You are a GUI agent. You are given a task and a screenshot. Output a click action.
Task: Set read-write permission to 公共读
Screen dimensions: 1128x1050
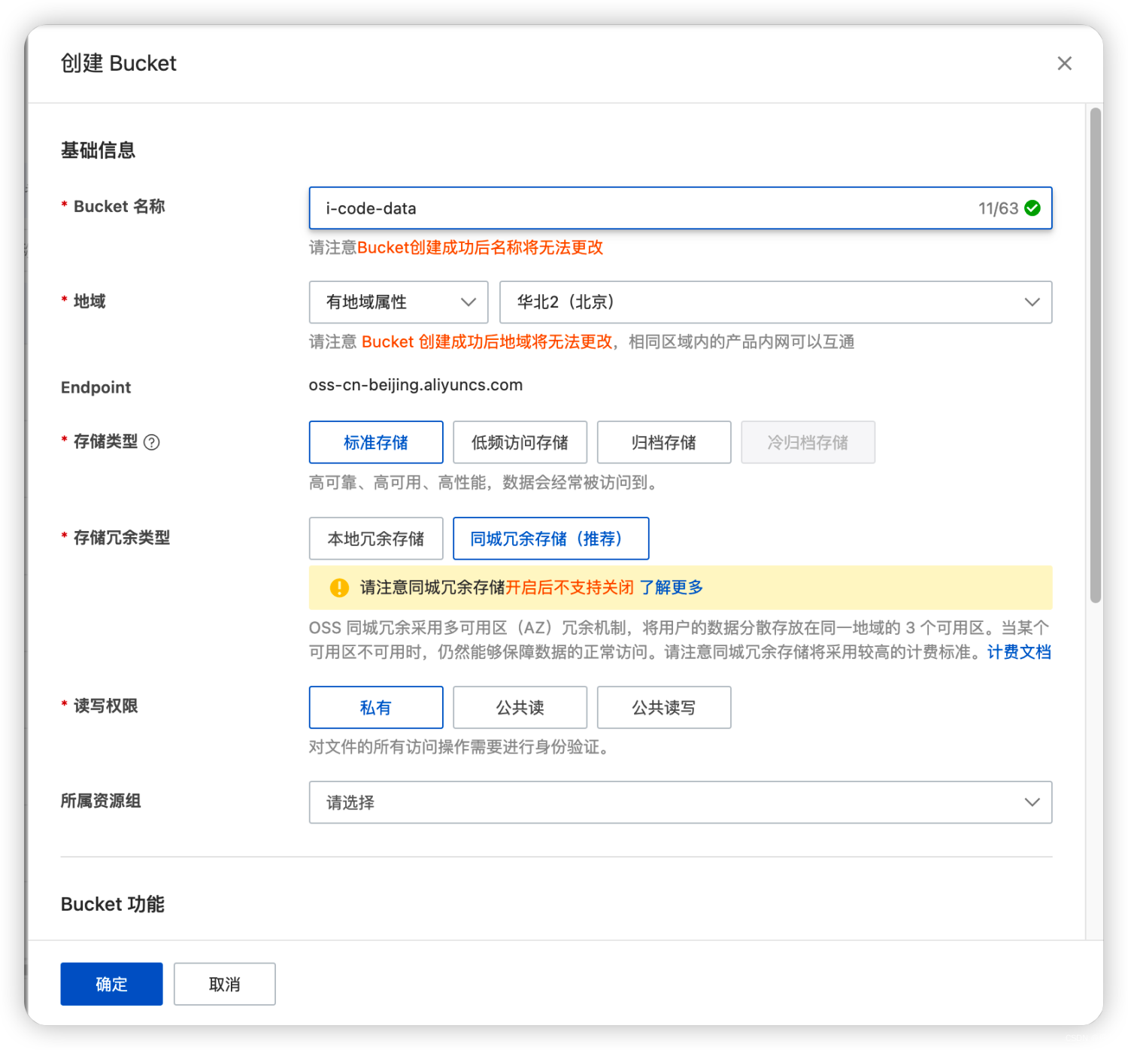(520, 707)
